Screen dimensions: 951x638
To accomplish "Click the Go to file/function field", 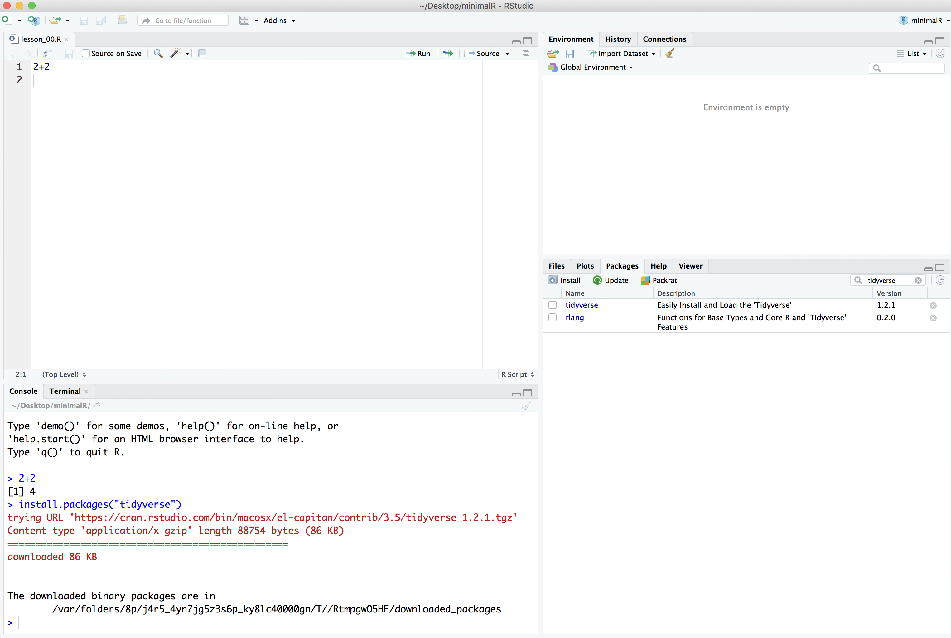I will pos(183,20).
